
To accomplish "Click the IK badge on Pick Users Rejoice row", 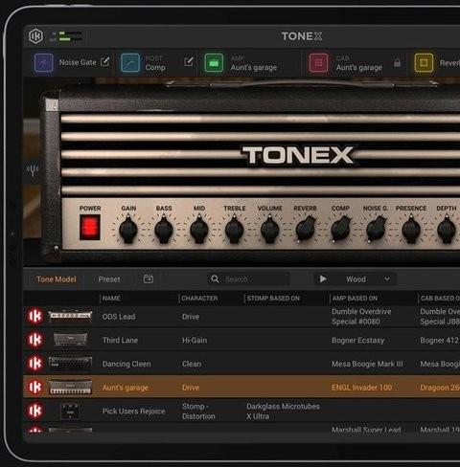I will point(35,411).
